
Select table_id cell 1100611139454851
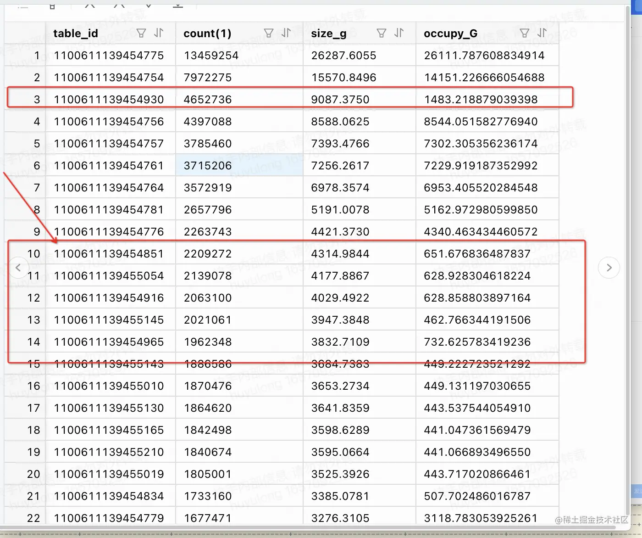[111, 254]
